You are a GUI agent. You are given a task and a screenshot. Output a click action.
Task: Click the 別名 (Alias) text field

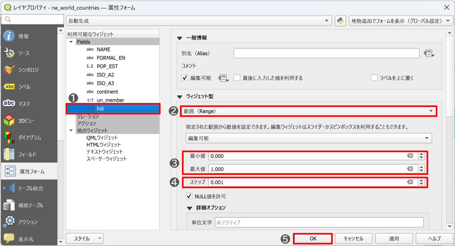[326, 53]
